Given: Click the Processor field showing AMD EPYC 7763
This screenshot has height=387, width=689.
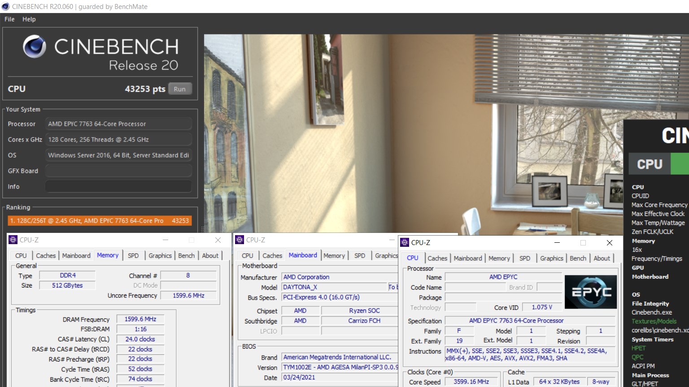Looking at the screenshot, I should click(x=118, y=124).
